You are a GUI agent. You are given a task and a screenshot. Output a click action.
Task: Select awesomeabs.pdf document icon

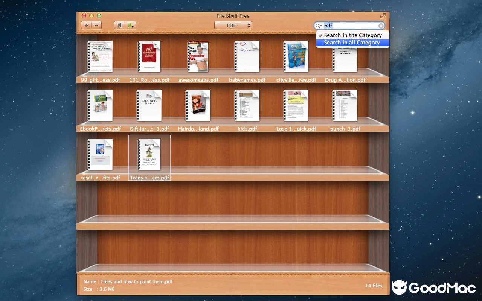(x=198, y=56)
